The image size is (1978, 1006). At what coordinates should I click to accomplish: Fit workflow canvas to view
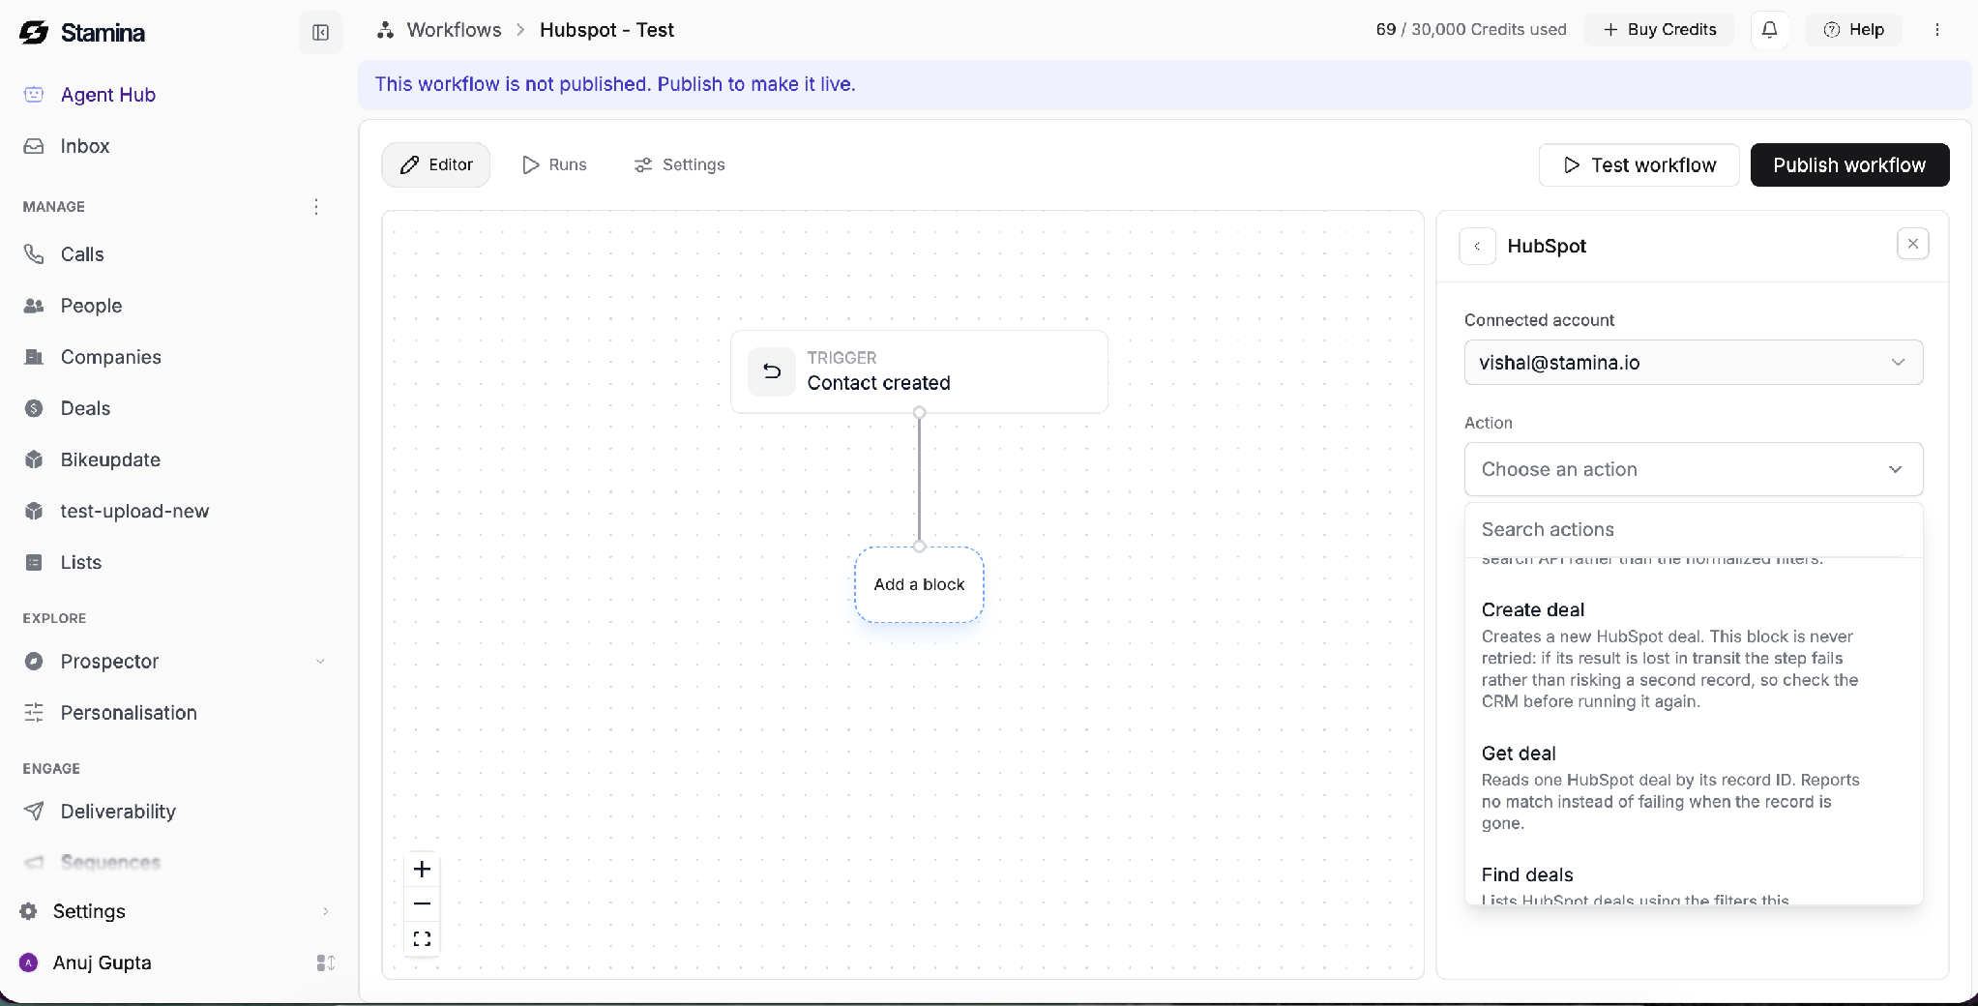click(422, 938)
